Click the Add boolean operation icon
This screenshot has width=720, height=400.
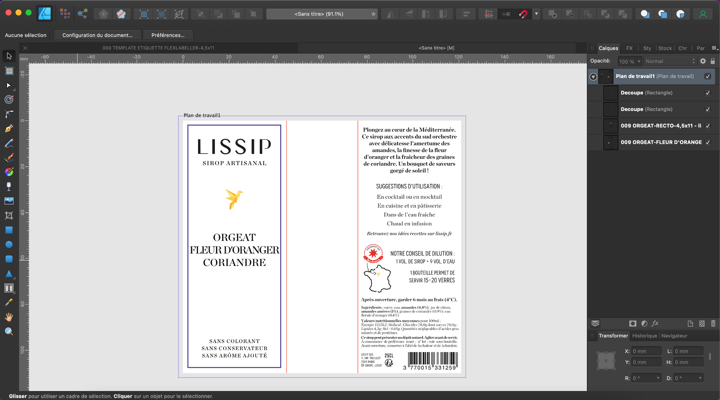552,14
